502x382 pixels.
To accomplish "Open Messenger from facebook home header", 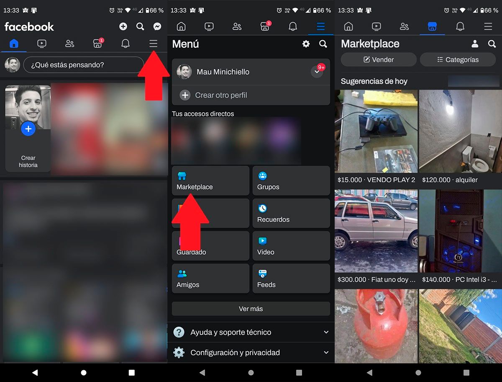I will [x=157, y=26].
